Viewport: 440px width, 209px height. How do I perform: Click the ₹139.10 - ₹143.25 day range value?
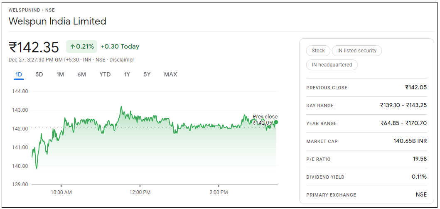coord(403,106)
